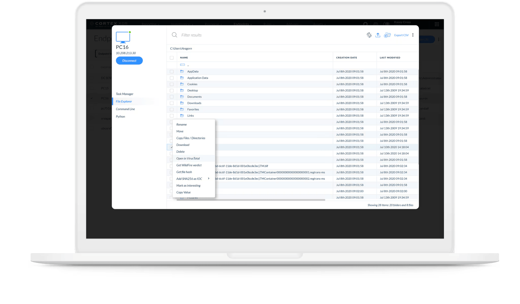
Task: Click the refresh file list icon
Action: [369, 35]
